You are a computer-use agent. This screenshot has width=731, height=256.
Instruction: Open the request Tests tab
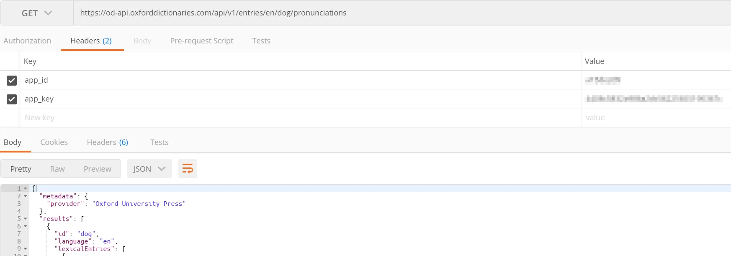pos(261,41)
